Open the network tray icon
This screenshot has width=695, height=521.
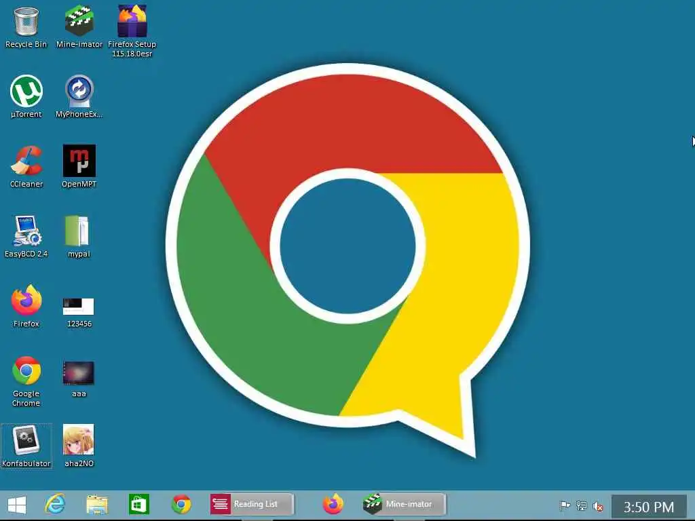point(582,505)
